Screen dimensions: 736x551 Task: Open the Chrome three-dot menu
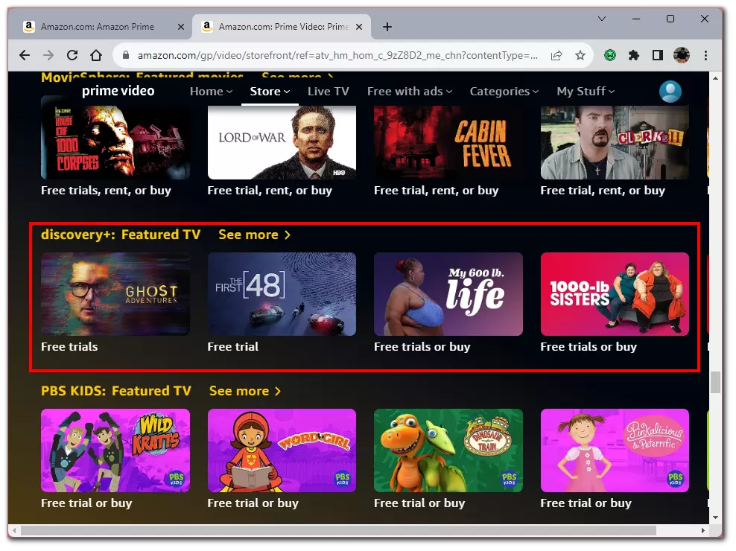(x=705, y=55)
